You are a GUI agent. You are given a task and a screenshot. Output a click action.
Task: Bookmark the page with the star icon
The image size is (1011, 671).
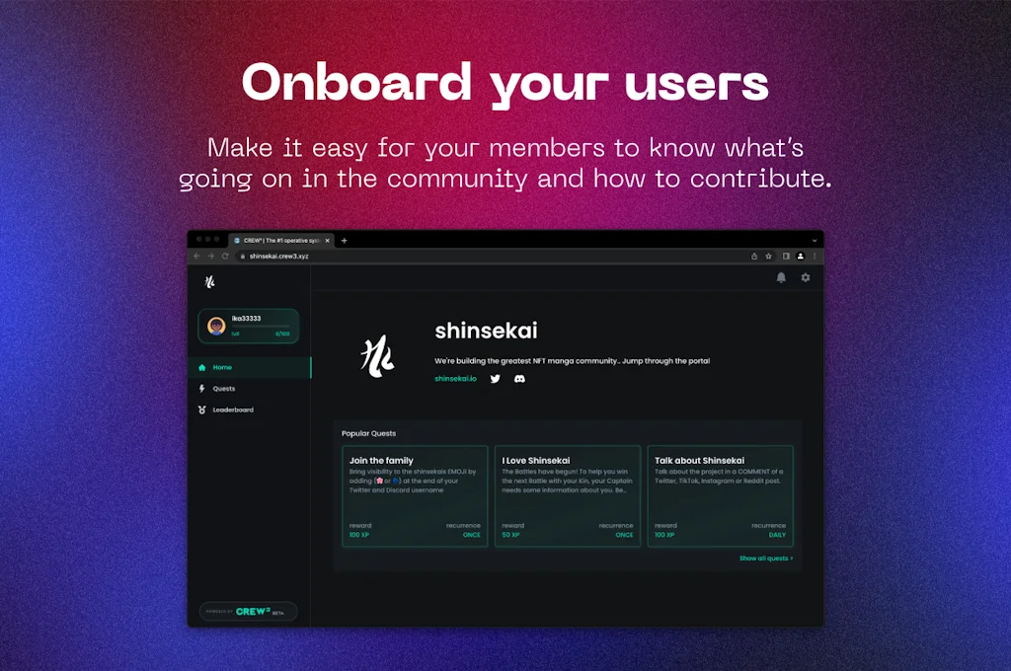pos(768,256)
